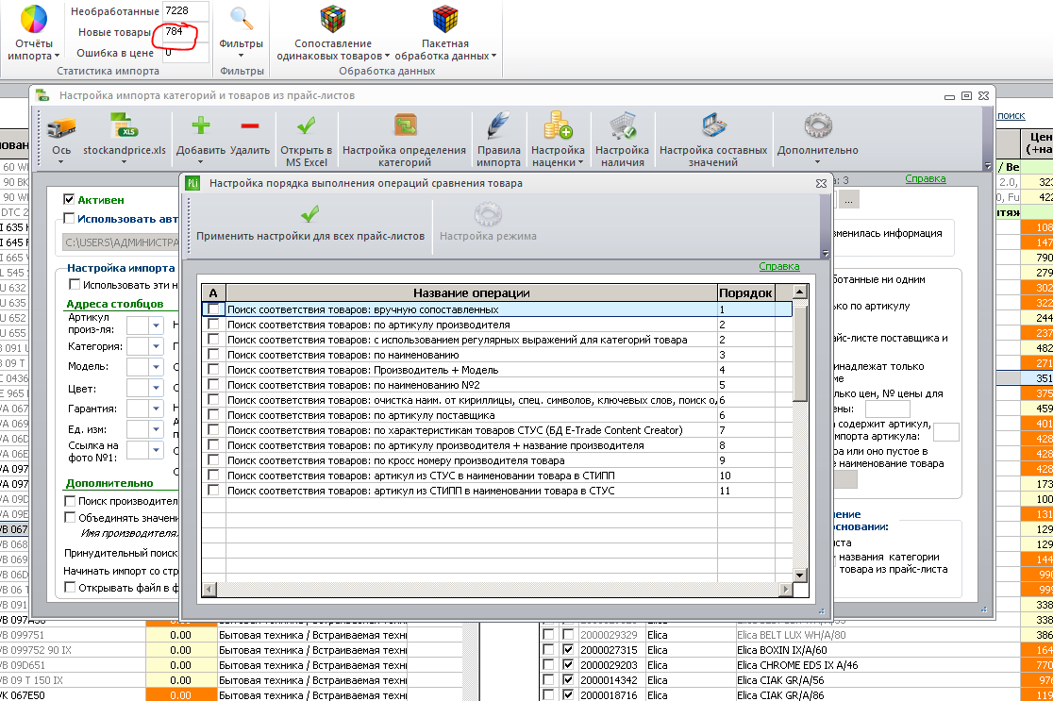Screen dimensions: 1053x701
Task: Toggle the Поиск производител checkbox
Action: 69,501
